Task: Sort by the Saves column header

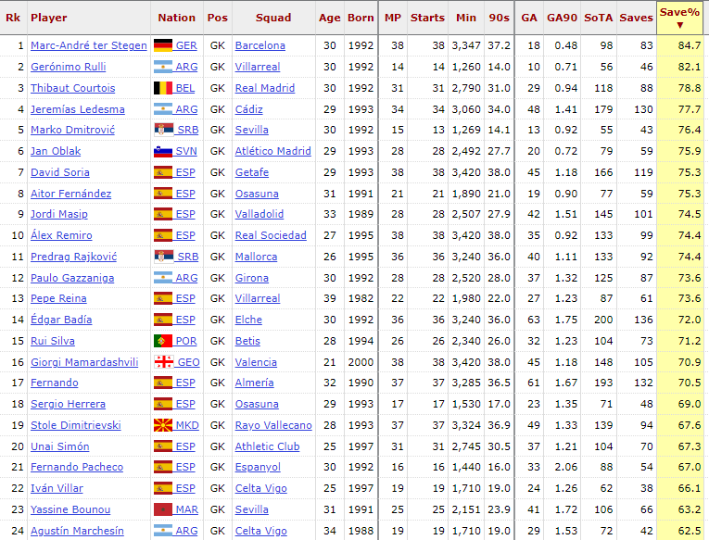Action: point(636,18)
